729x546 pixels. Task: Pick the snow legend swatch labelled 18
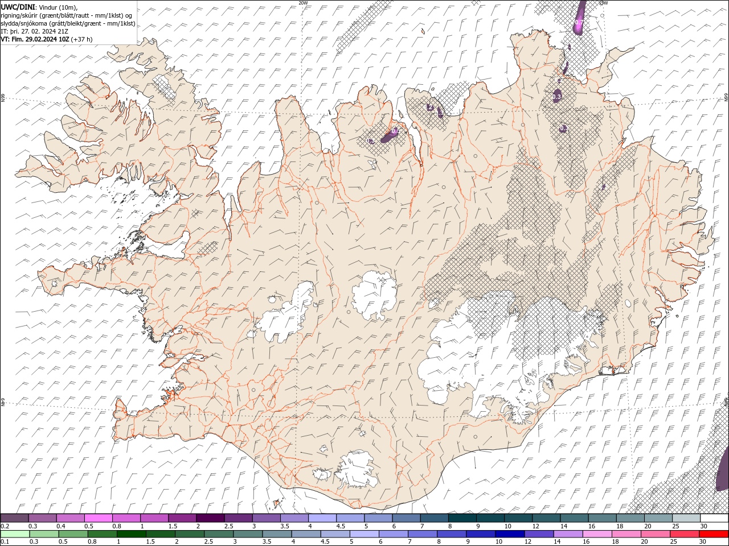click(630, 518)
